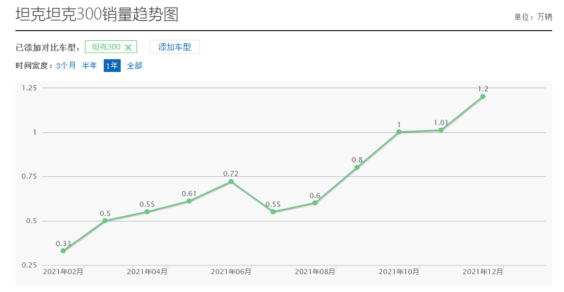
Task: Click the 单位：万辆 unit label
Action: click(533, 17)
